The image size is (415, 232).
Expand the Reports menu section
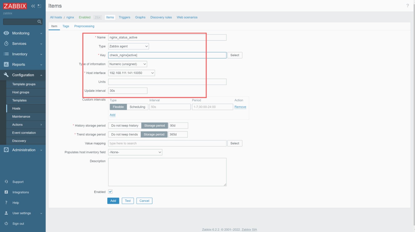pyautogui.click(x=23, y=64)
